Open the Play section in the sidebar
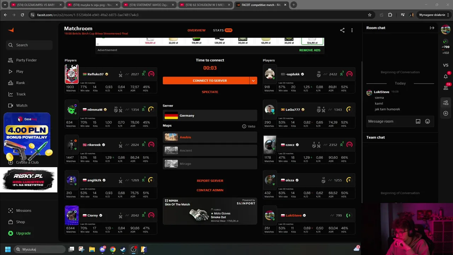453x255 pixels. pos(16,72)
